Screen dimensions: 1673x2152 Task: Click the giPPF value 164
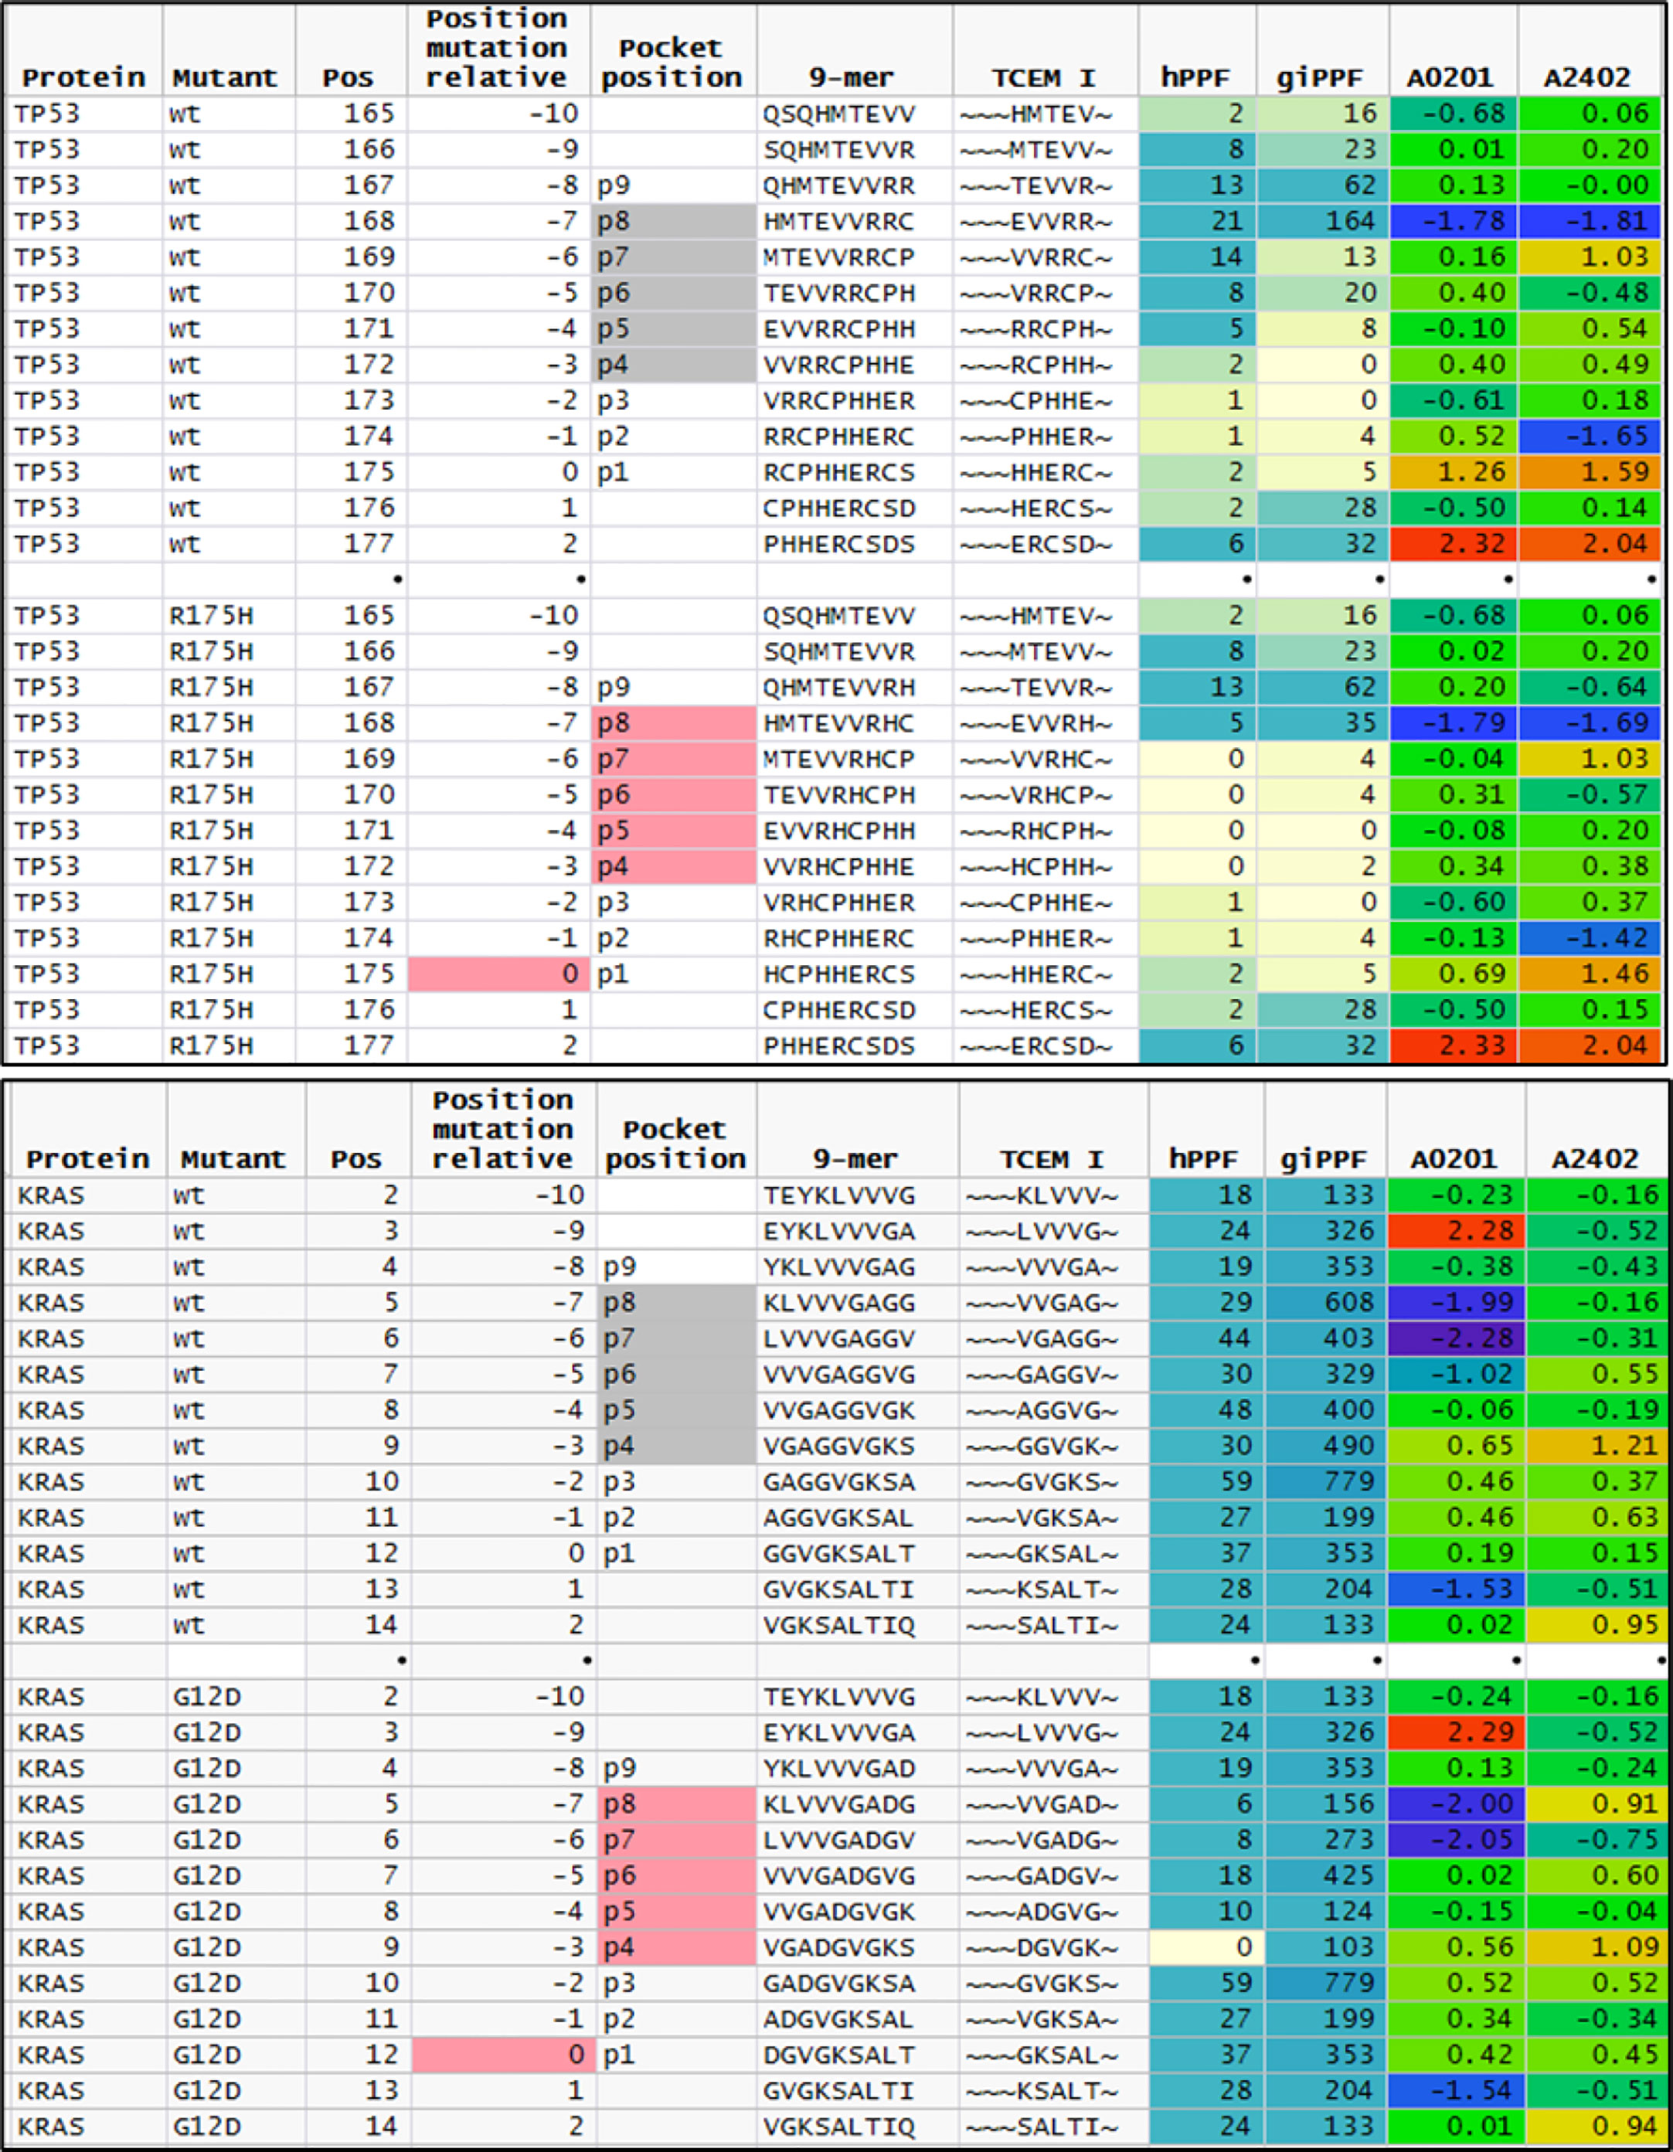[x=1322, y=222]
